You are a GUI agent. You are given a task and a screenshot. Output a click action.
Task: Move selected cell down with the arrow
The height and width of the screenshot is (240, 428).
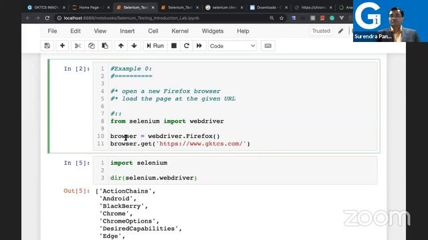coord(134,46)
